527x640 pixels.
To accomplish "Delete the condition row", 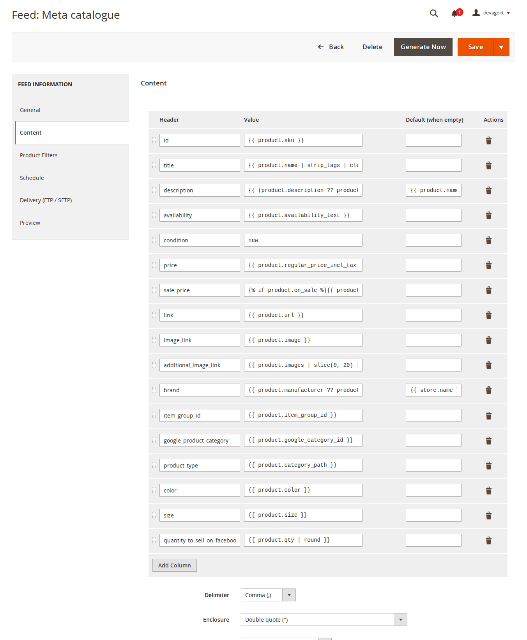I will [x=488, y=240].
